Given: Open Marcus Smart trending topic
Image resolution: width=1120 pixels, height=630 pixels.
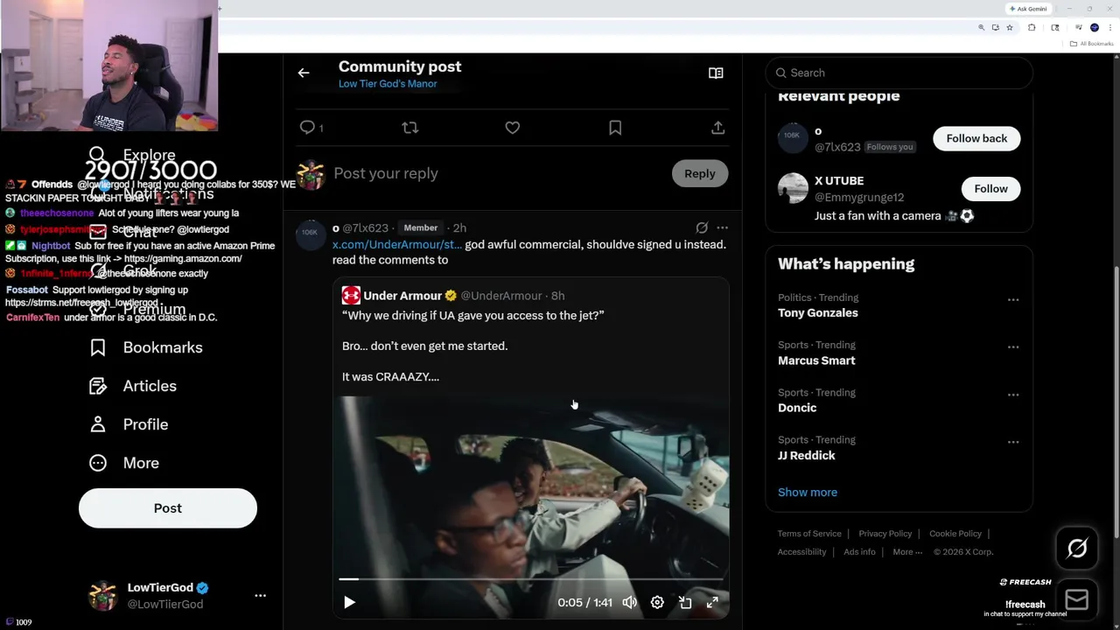Looking at the screenshot, I should pos(816,360).
